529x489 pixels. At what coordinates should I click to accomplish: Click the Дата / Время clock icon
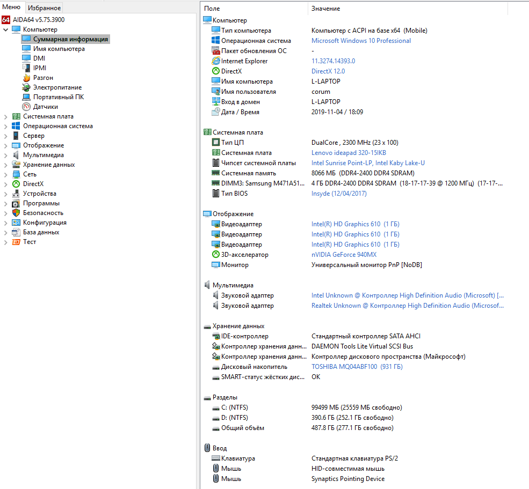tap(215, 112)
